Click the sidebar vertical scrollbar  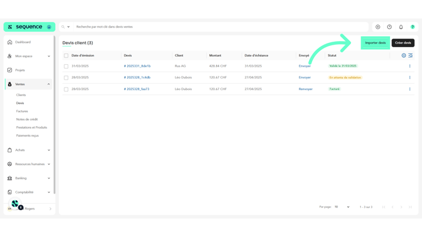pyautogui.click(x=55, y=115)
